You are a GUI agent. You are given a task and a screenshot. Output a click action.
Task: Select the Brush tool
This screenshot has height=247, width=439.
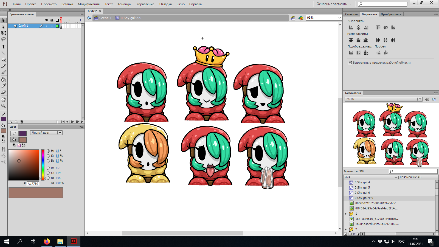[4, 72]
